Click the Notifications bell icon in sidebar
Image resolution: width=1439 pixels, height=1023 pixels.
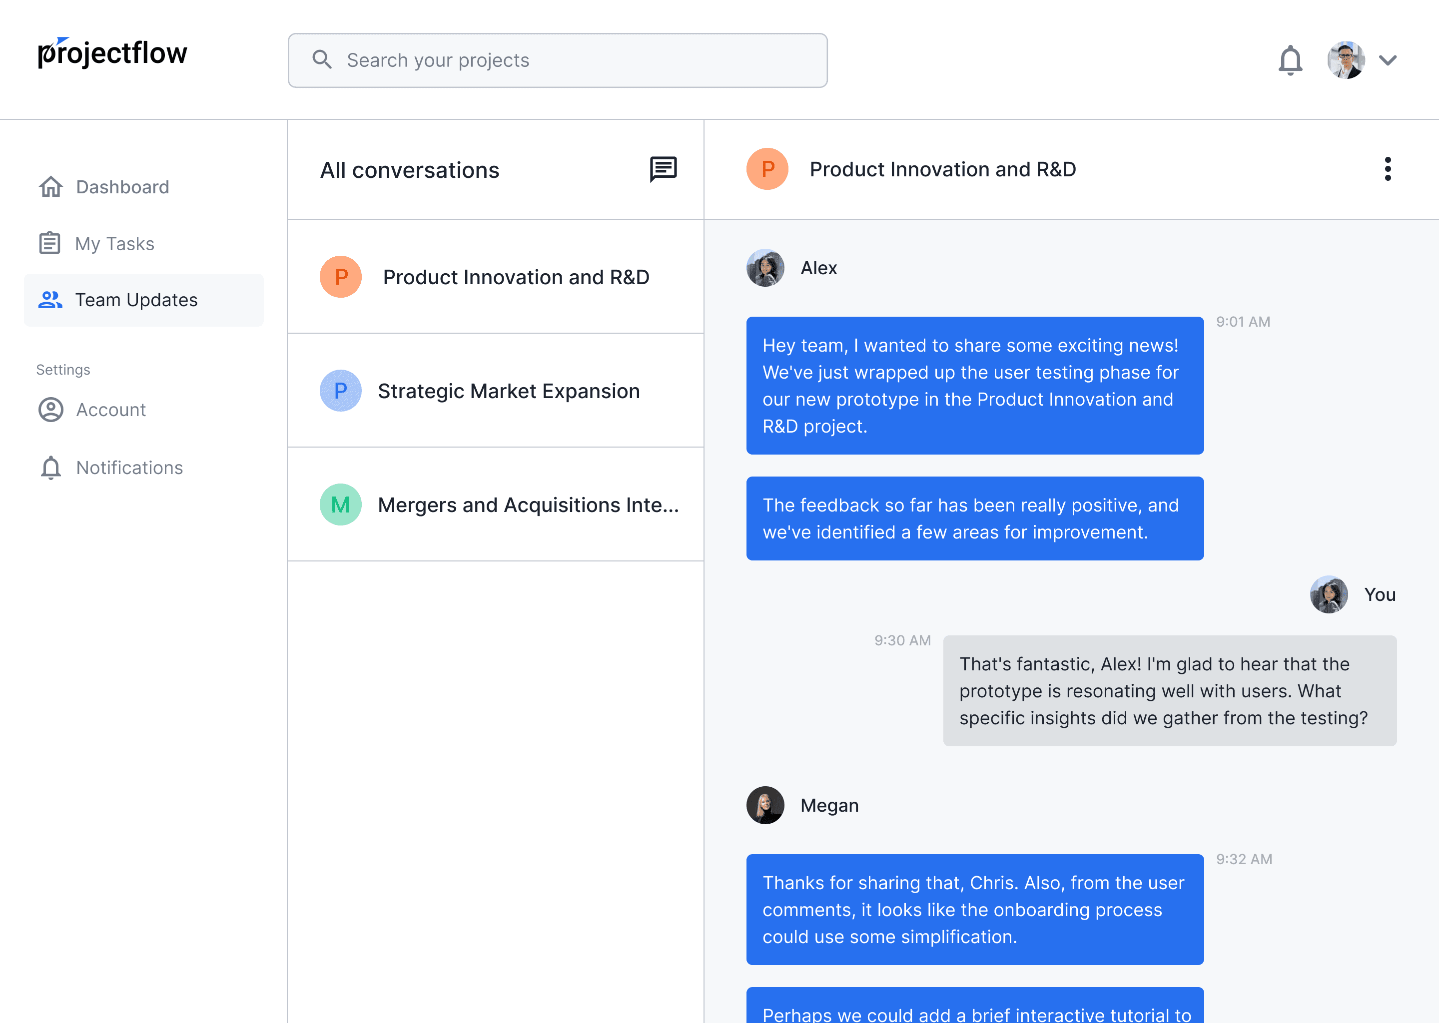coord(51,468)
